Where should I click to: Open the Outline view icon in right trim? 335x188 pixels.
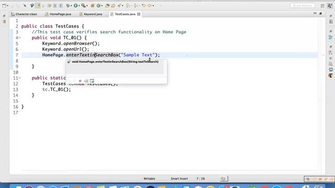(x=331, y=38)
